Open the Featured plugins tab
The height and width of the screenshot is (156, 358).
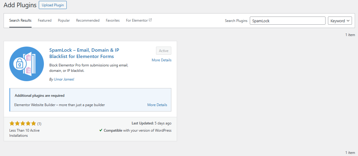pos(44,20)
